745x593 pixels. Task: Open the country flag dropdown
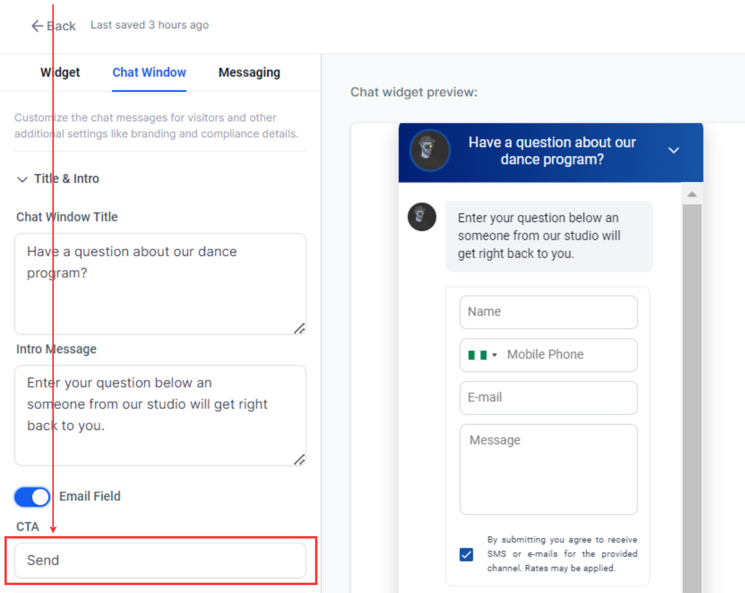tap(483, 355)
